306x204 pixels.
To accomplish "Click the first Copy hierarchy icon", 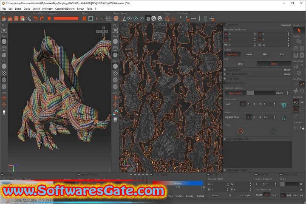I will pos(167,19).
